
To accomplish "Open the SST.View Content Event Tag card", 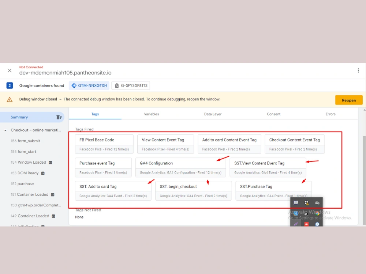I will pos(268,167).
